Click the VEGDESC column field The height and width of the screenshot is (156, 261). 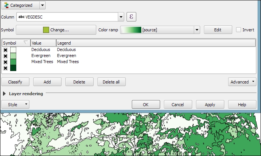click(x=67, y=17)
